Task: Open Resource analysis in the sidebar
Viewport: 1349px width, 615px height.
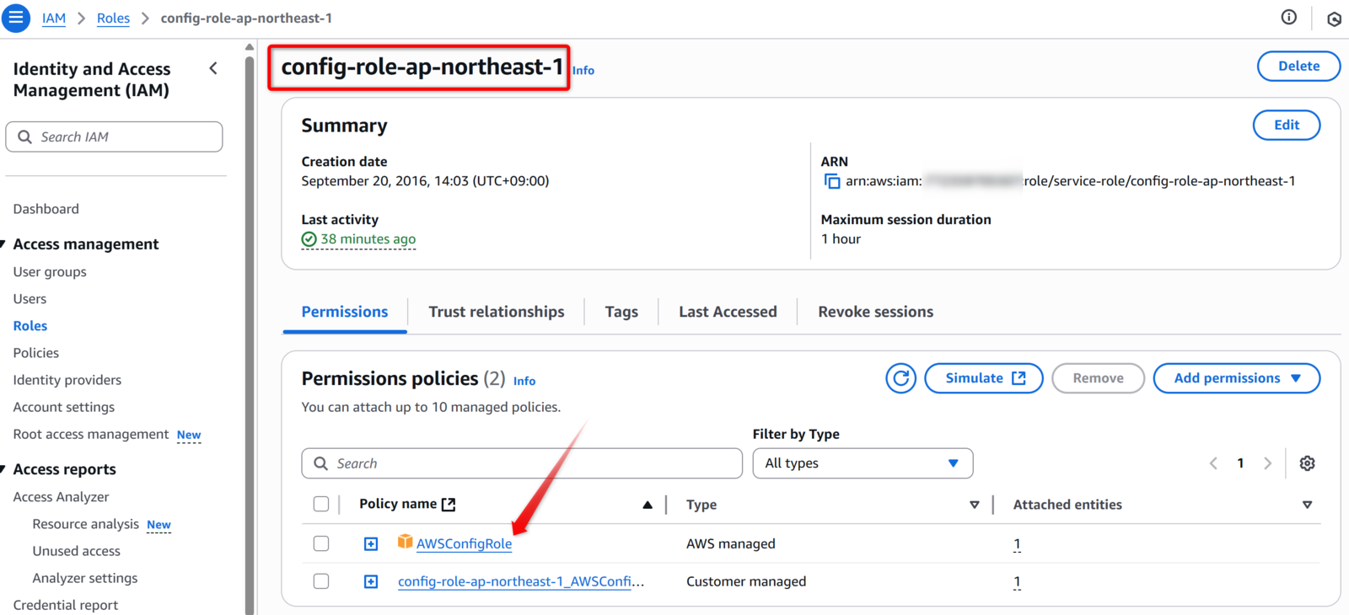Action: pyautogui.click(x=86, y=524)
